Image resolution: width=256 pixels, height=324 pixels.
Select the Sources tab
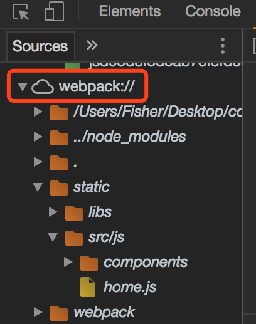pyautogui.click(x=40, y=46)
